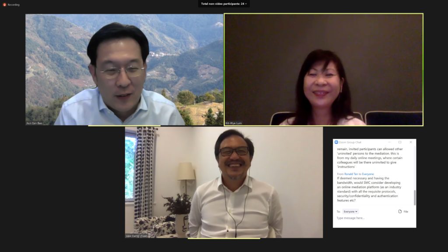The width and height of the screenshot is (448, 252).
Task: Minimize the Zoom Group Chat window
Action: (389, 142)
